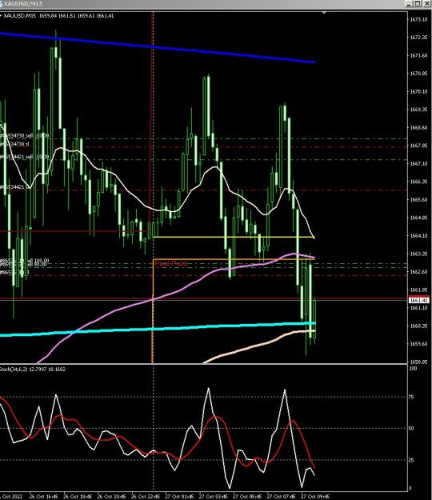Click the stochastic scale value 50
This screenshot has height=500, width=432.
(x=411, y=429)
